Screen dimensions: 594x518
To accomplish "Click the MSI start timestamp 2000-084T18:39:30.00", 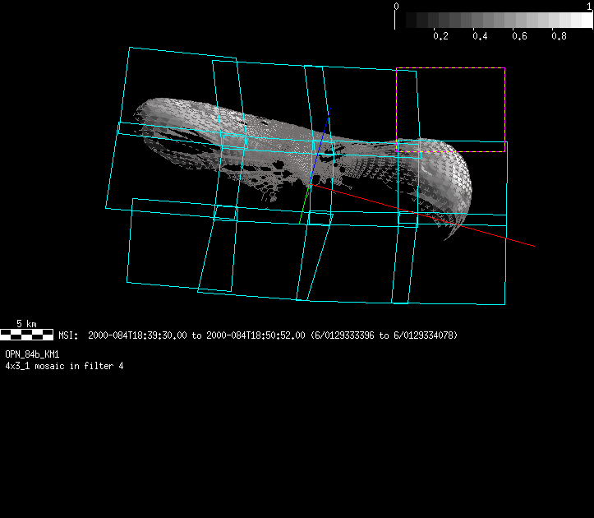I will click(x=138, y=335).
